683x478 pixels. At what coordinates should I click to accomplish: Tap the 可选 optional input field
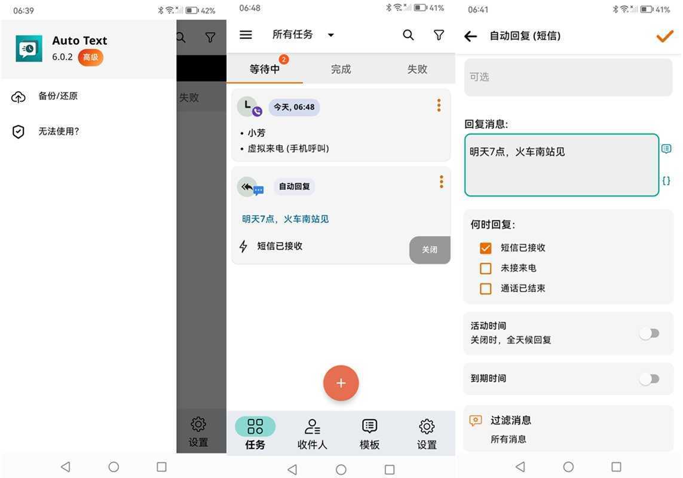click(567, 76)
